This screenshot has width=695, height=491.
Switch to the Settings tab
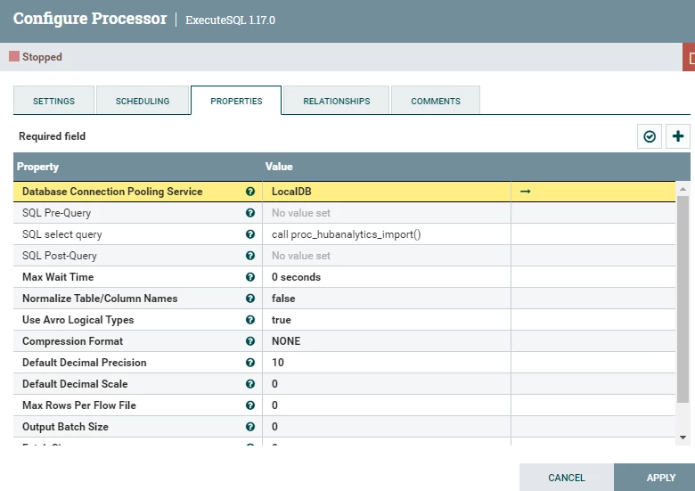[53, 101]
